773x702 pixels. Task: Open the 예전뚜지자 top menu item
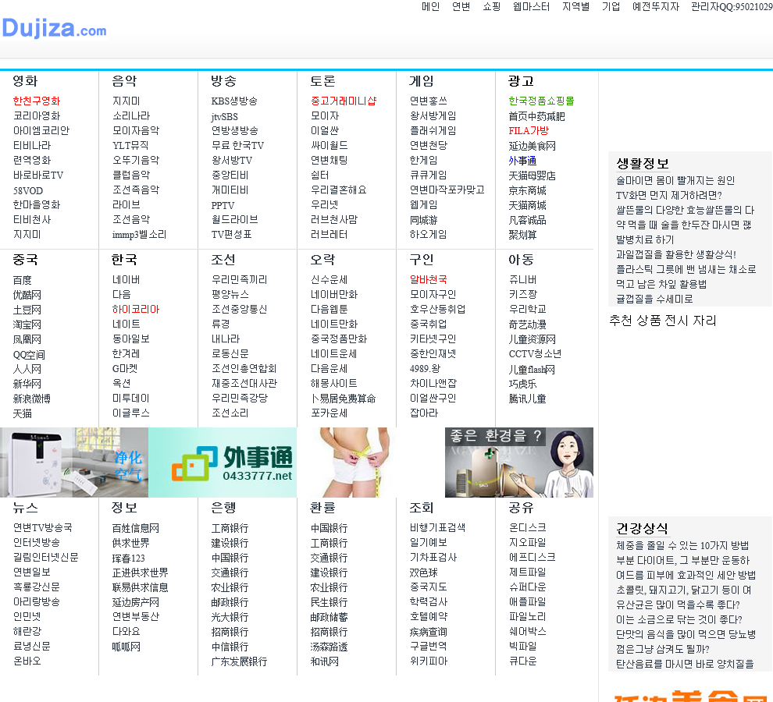click(x=656, y=6)
